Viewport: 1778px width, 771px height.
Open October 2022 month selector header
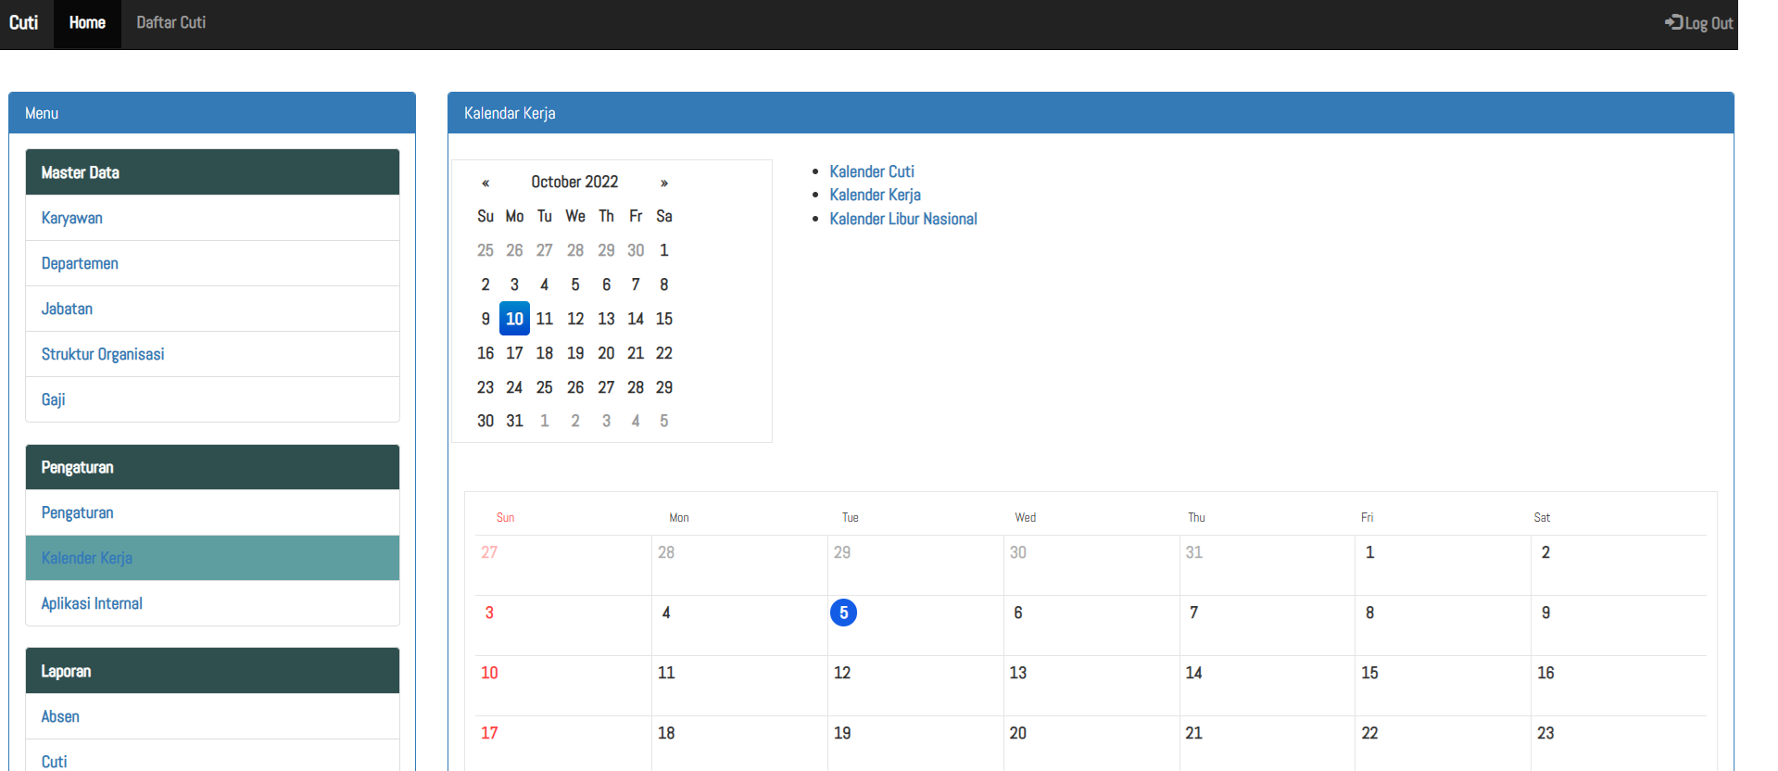(574, 183)
